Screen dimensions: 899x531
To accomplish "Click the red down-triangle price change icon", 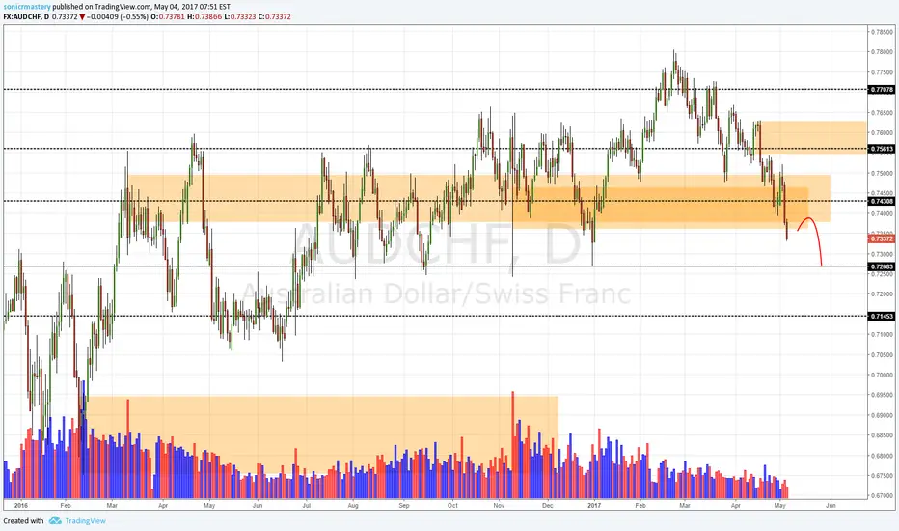I will tap(83, 17).
